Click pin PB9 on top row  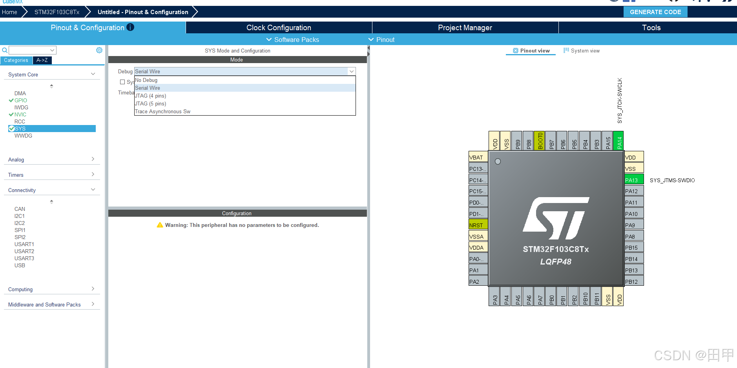(517, 141)
